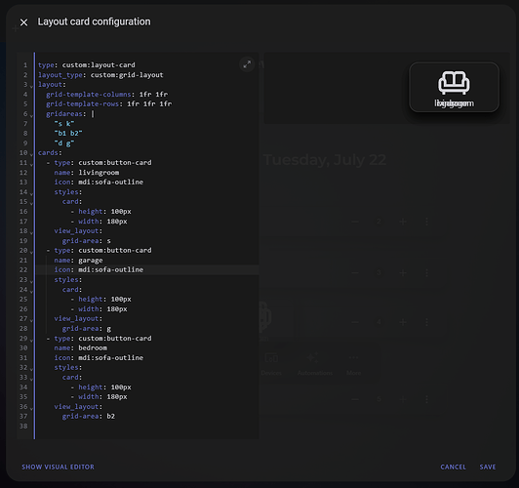The image size is (519, 488).
Task: Save the layout card configuration
Action: [488, 467]
